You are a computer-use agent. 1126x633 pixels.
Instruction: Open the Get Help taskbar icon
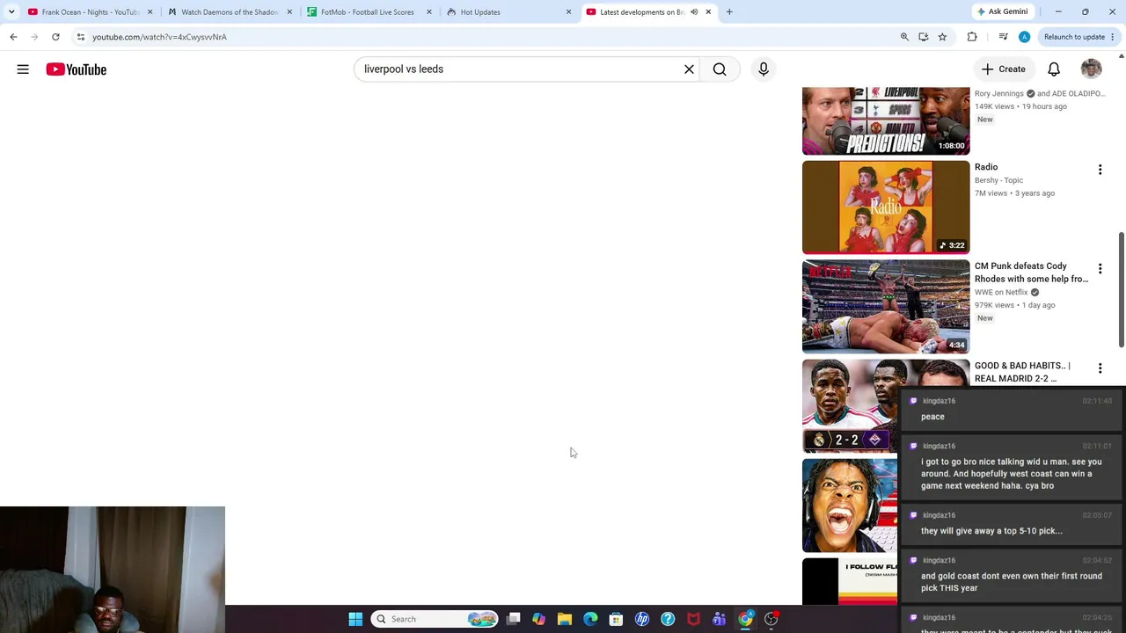(x=668, y=619)
